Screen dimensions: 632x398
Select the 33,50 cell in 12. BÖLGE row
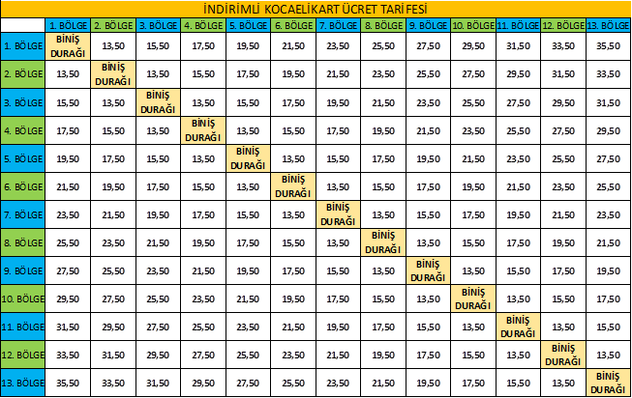tap(67, 355)
